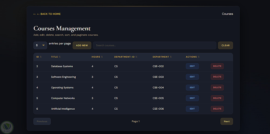This screenshot has height=134, width=270.
Task: Edit Computer Networks course entry
Action: [x=192, y=98]
